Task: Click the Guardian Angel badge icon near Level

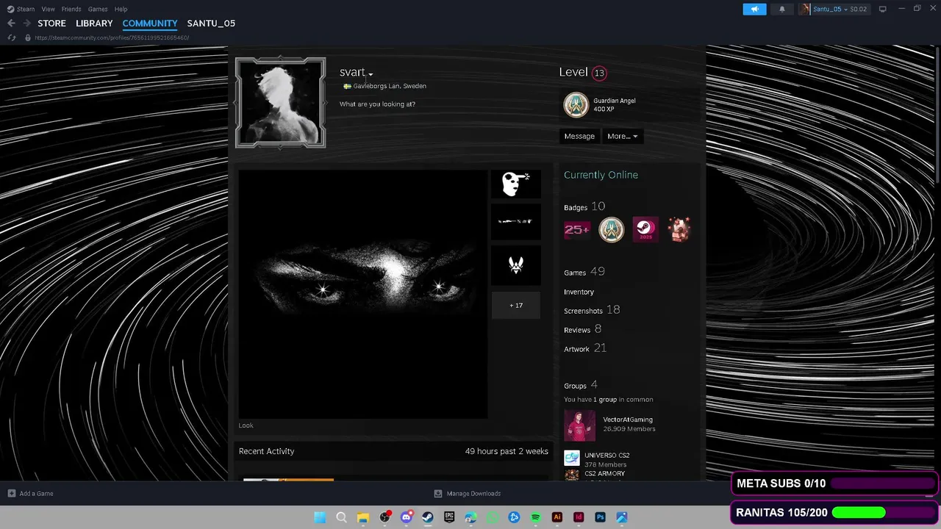Action: pos(576,105)
